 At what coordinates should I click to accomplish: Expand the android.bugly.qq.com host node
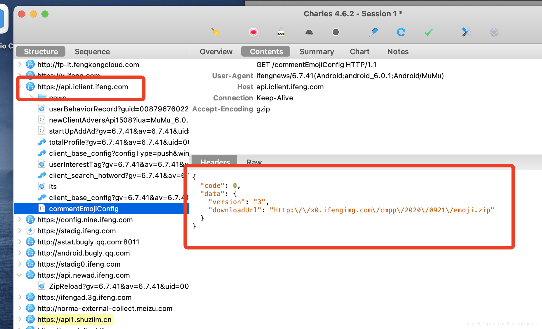click(20, 253)
